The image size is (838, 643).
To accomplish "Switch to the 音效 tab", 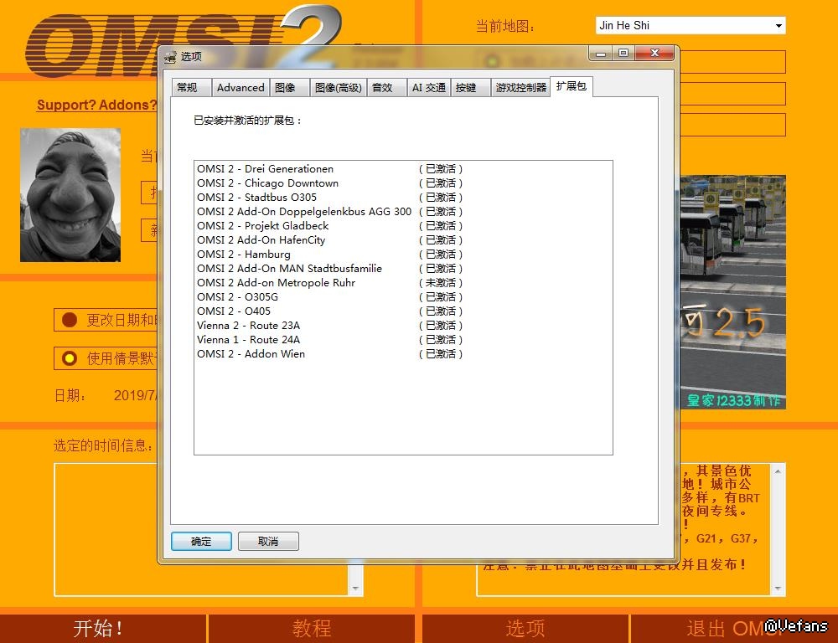I will click(x=387, y=88).
